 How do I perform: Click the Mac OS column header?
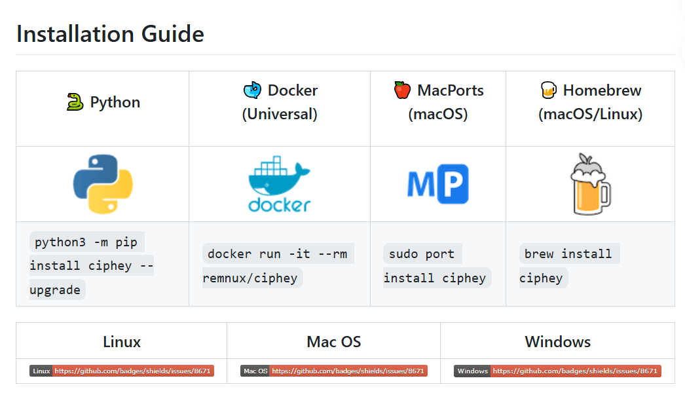pyautogui.click(x=333, y=341)
